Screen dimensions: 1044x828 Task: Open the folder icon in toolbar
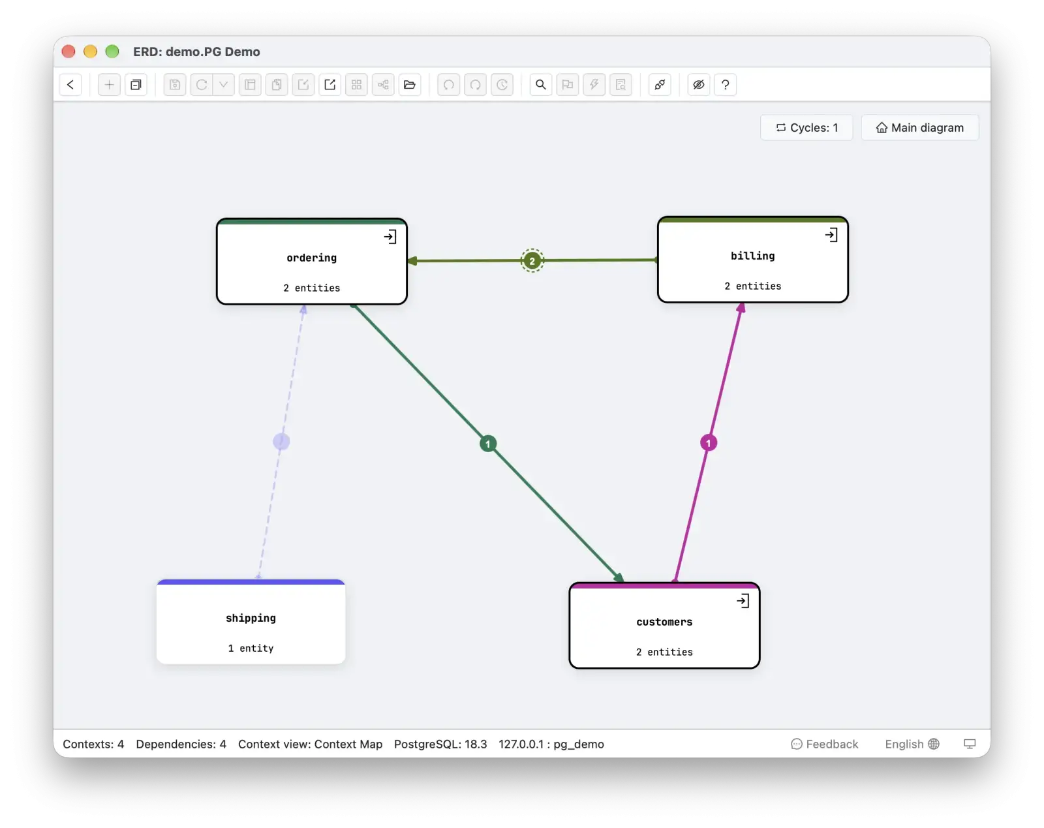pyautogui.click(x=410, y=85)
